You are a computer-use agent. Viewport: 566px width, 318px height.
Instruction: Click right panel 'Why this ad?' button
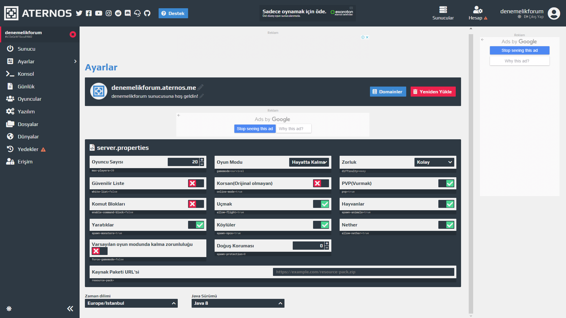[519, 61]
